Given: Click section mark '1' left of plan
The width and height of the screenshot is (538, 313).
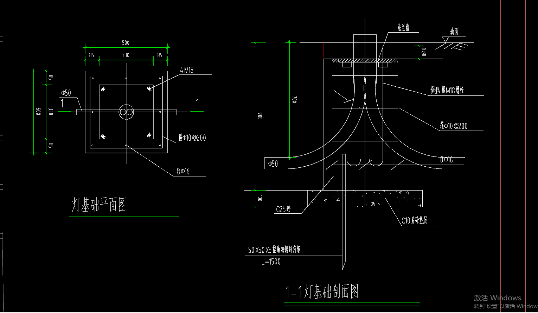Looking at the screenshot, I should (62, 103).
